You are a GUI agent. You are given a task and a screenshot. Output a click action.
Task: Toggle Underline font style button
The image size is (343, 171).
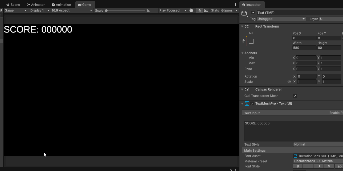pos(318,166)
